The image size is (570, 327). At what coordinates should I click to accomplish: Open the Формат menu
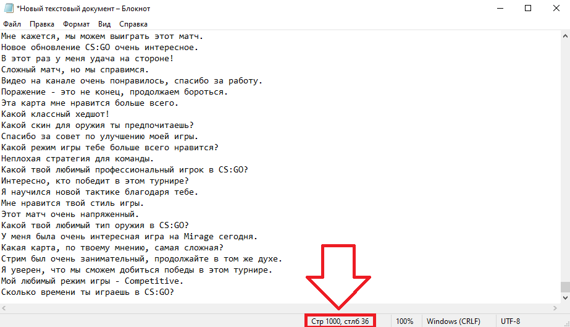(76, 24)
